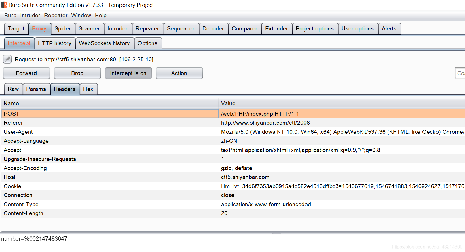Switch to the Decoder tab

213,29
